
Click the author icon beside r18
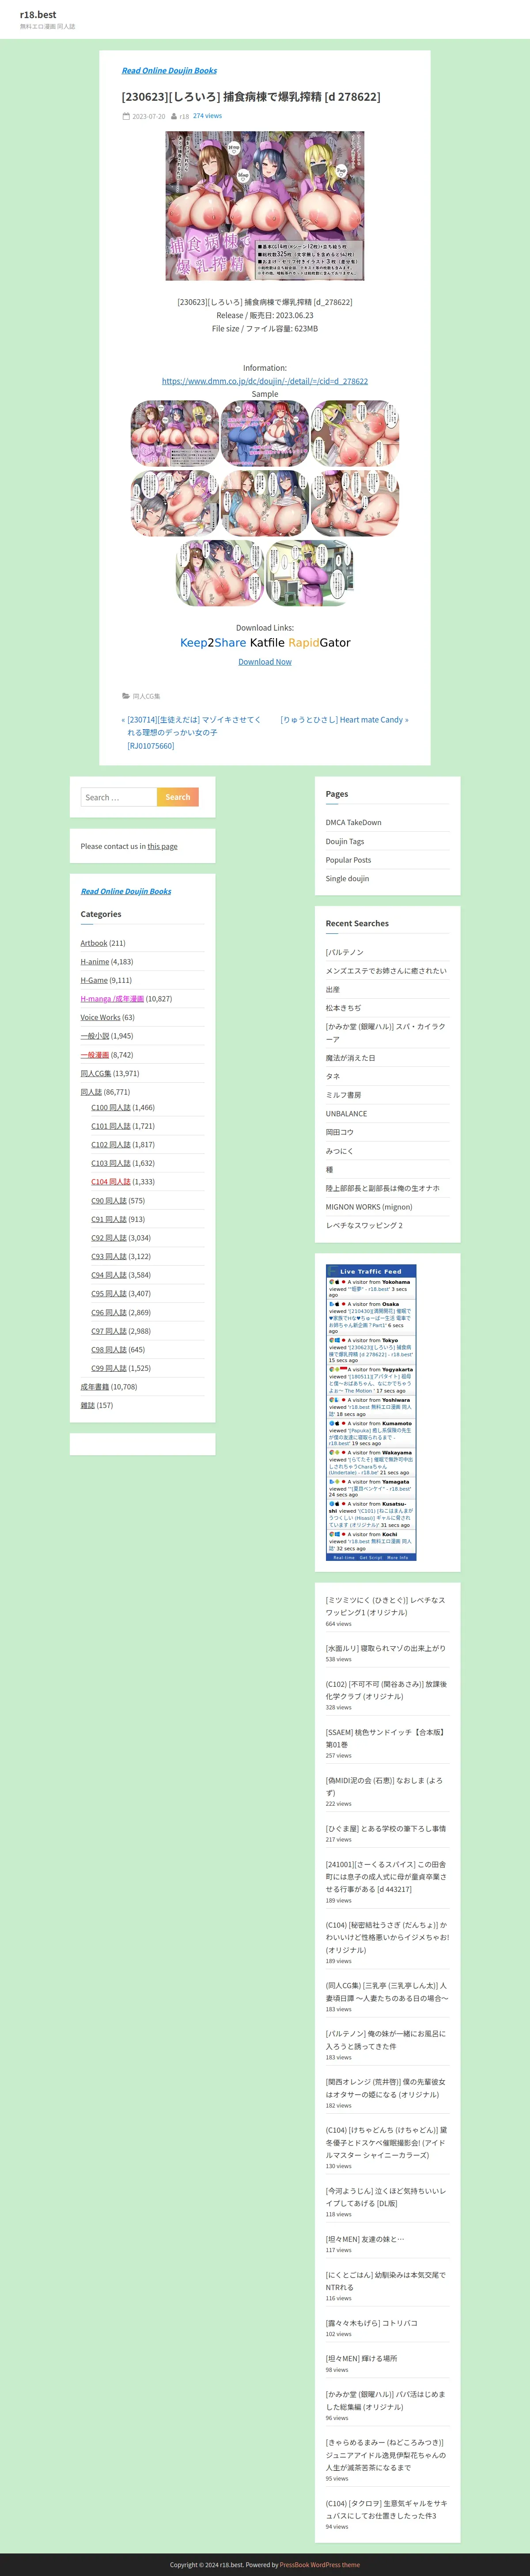coord(174,116)
